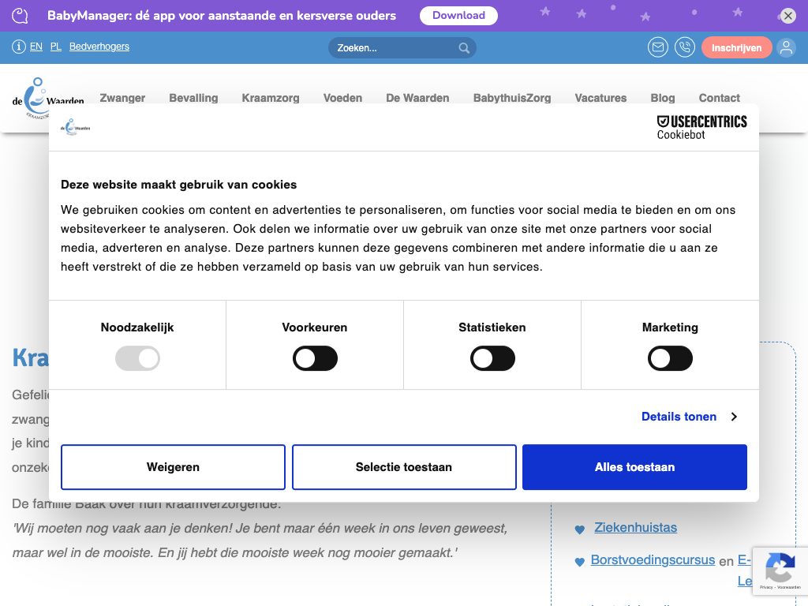Open the user account profile icon
Image resolution: width=808 pixels, height=606 pixels.
pos(786,47)
